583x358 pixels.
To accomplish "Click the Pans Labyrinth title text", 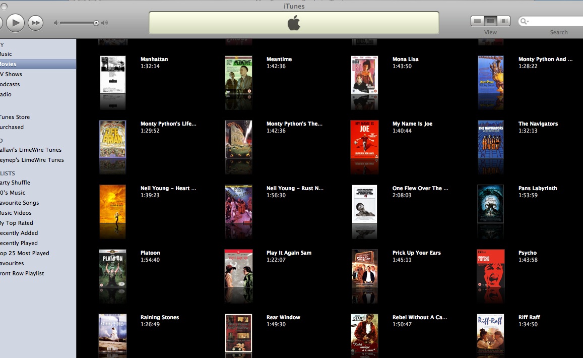I will coord(538,188).
